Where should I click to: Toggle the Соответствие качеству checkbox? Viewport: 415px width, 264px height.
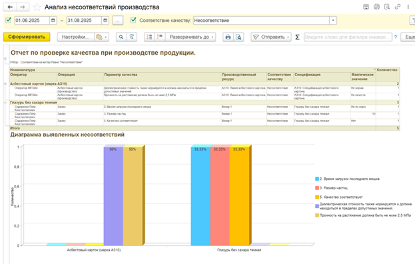pyautogui.click(x=133, y=20)
